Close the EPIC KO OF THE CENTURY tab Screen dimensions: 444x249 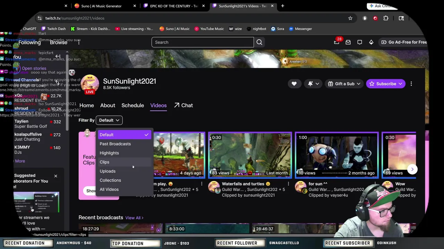203,6
